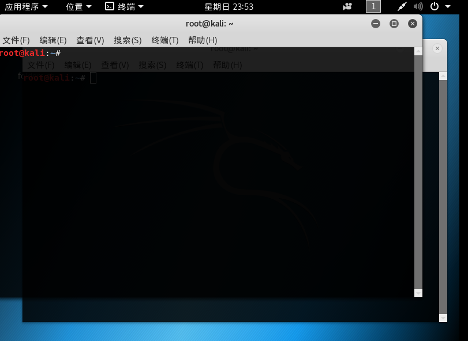Close the background window behind the terminal
Screen dimensions: 468x341
437,48
